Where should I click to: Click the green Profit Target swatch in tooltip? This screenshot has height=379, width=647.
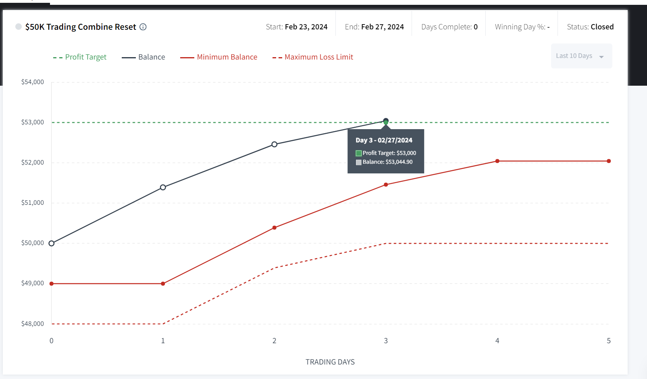tap(359, 153)
